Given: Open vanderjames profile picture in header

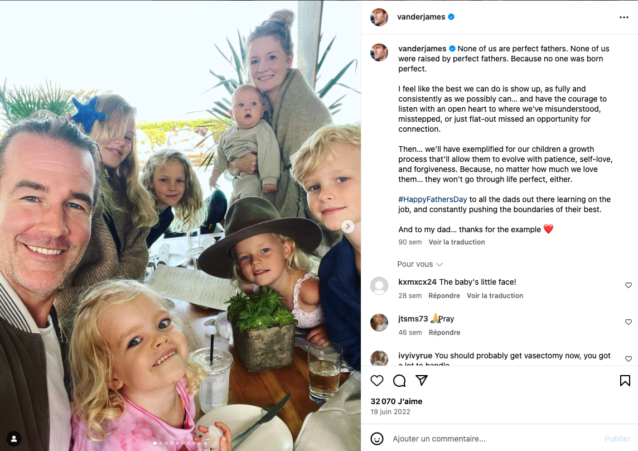Looking at the screenshot, I should (x=379, y=17).
